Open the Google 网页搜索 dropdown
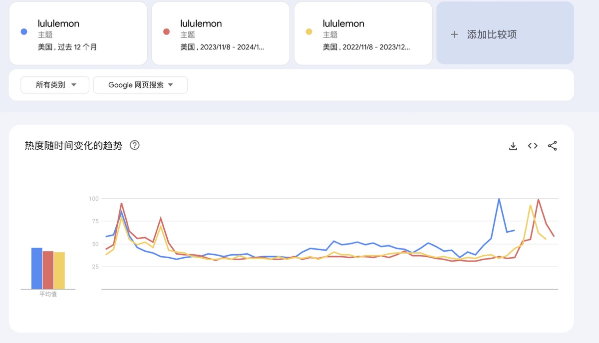This screenshot has width=599, height=343. (x=140, y=85)
